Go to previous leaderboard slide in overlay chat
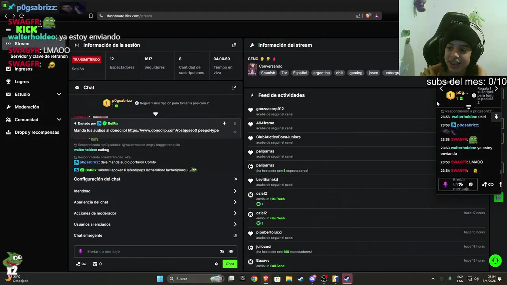 (441, 89)
